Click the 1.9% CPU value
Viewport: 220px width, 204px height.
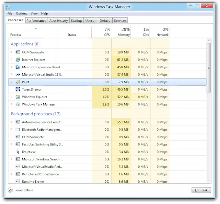[106, 104]
